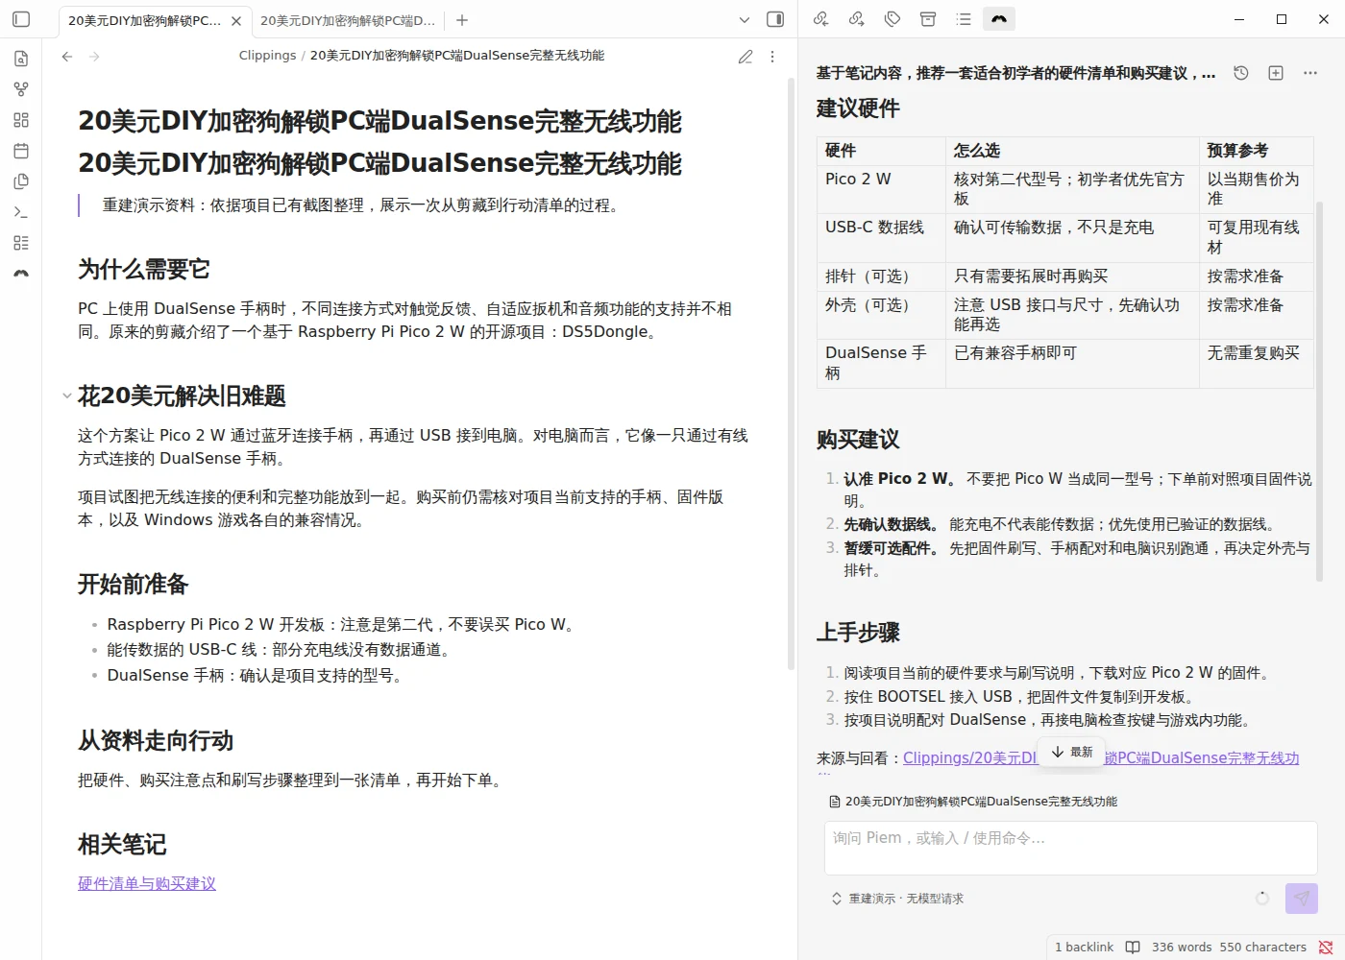Image resolution: width=1345 pixels, height=960 pixels.
Task: Show the outgoing links panel icon
Action: [x=856, y=19]
